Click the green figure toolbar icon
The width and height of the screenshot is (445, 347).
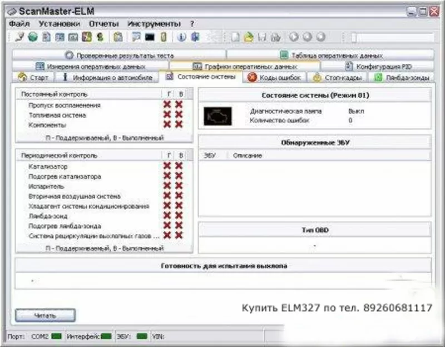[100, 37]
